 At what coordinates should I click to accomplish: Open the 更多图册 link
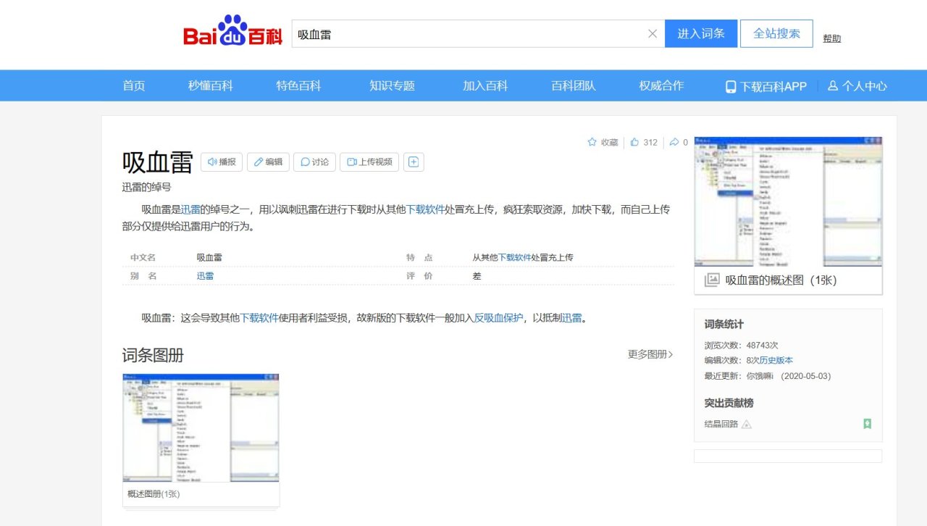[650, 354]
